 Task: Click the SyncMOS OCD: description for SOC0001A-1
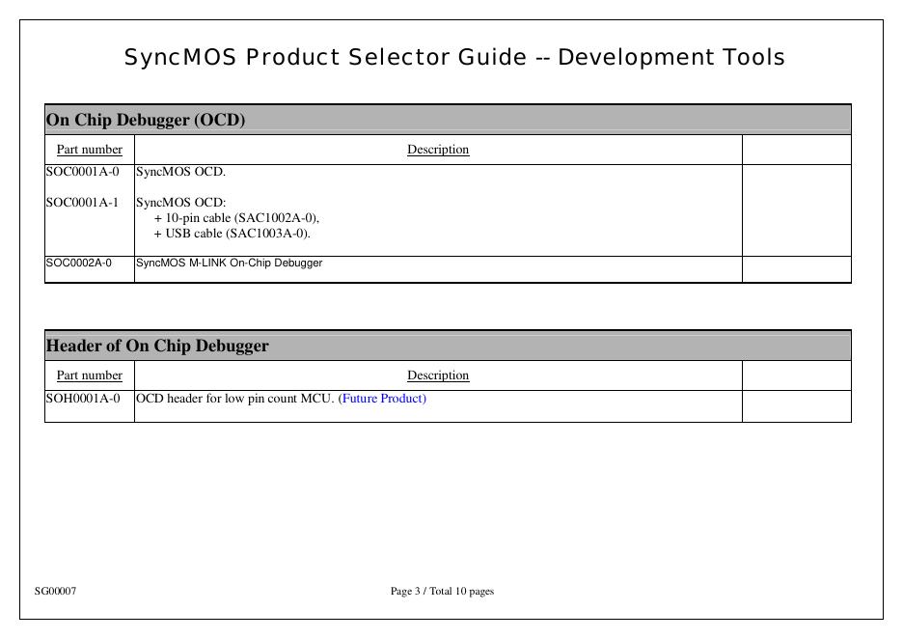(181, 203)
